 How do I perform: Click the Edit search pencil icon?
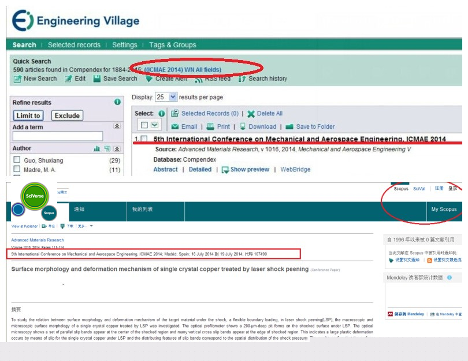68,79
